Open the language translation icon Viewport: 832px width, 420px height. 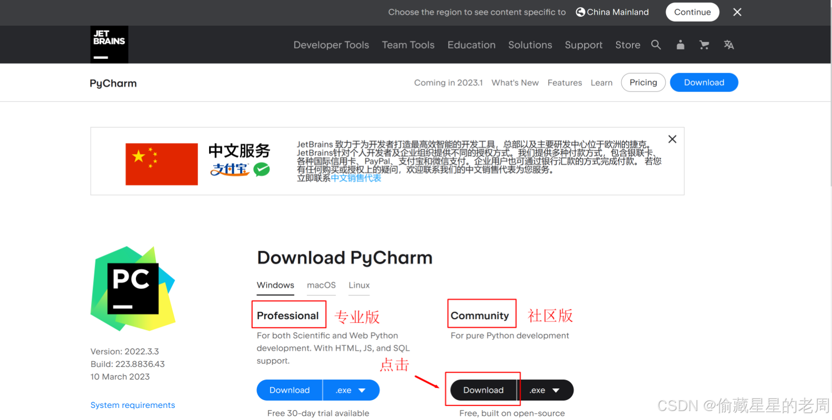pos(729,45)
